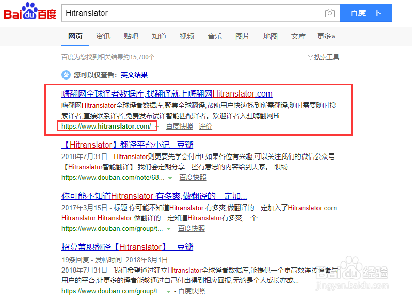Switch to the 网页 tab

[75, 36]
